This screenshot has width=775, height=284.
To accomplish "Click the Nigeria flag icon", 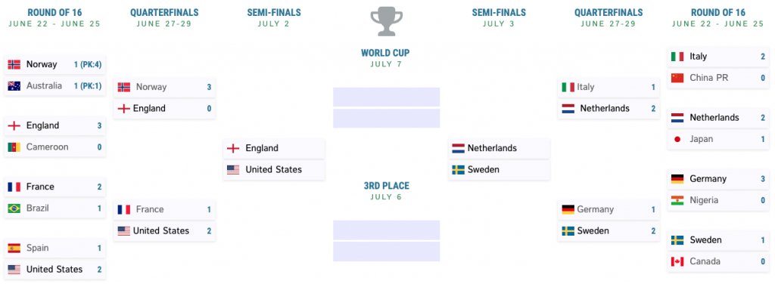I will click(x=677, y=200).
